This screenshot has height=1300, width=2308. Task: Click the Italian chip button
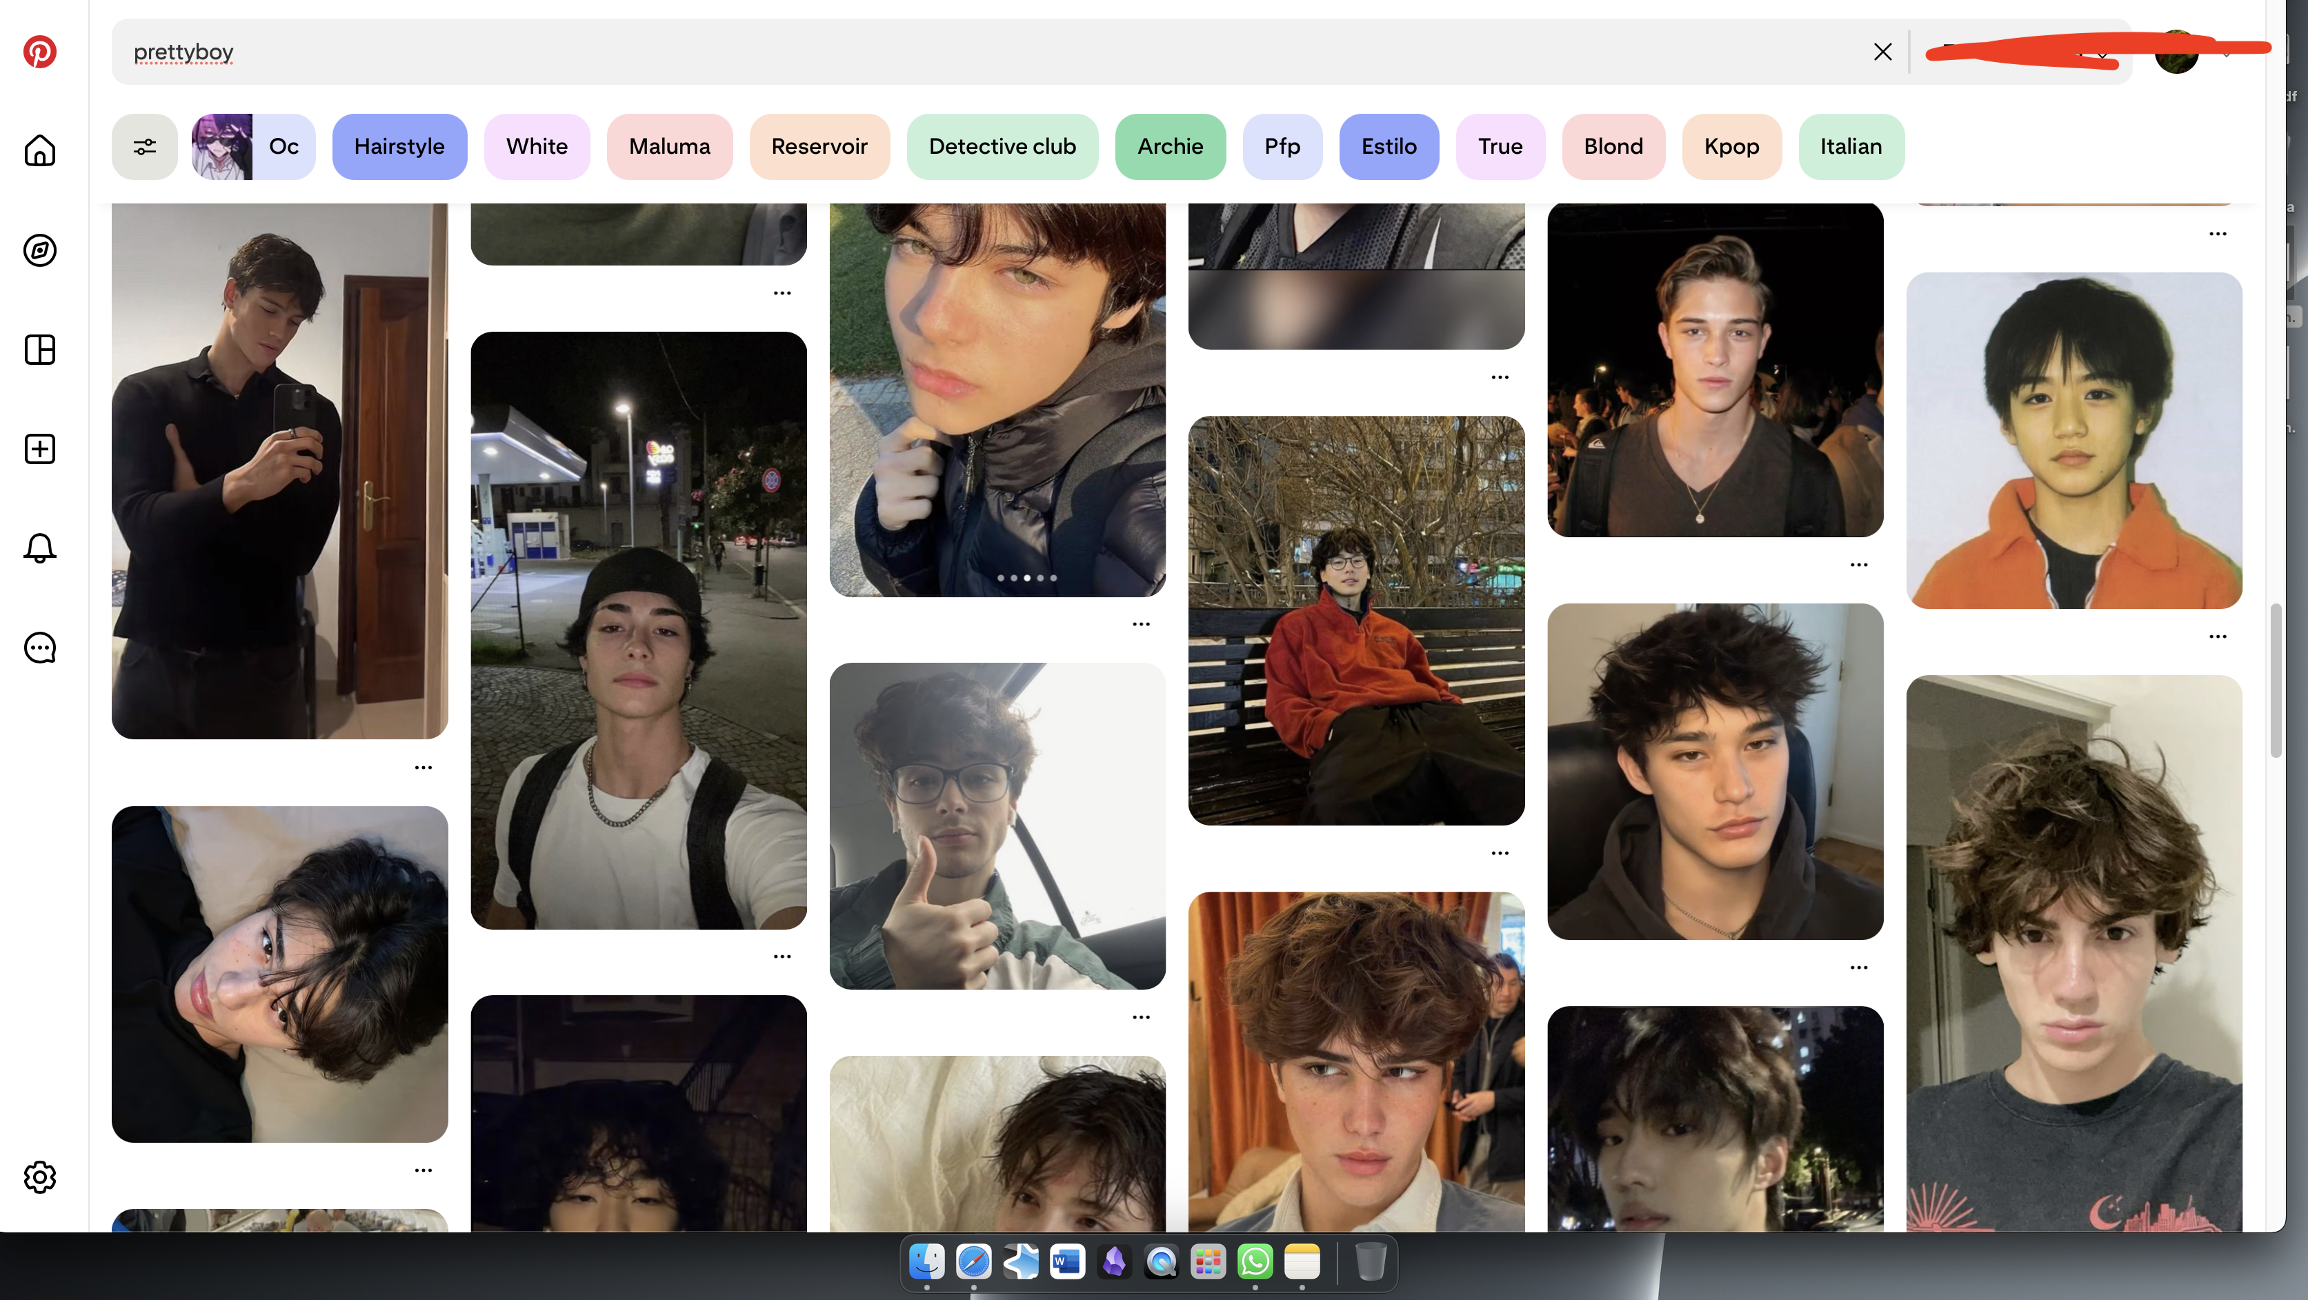(1850, 146)
